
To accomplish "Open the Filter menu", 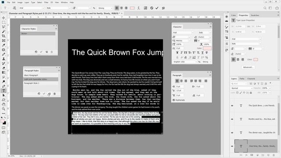I will coord(46,3).
